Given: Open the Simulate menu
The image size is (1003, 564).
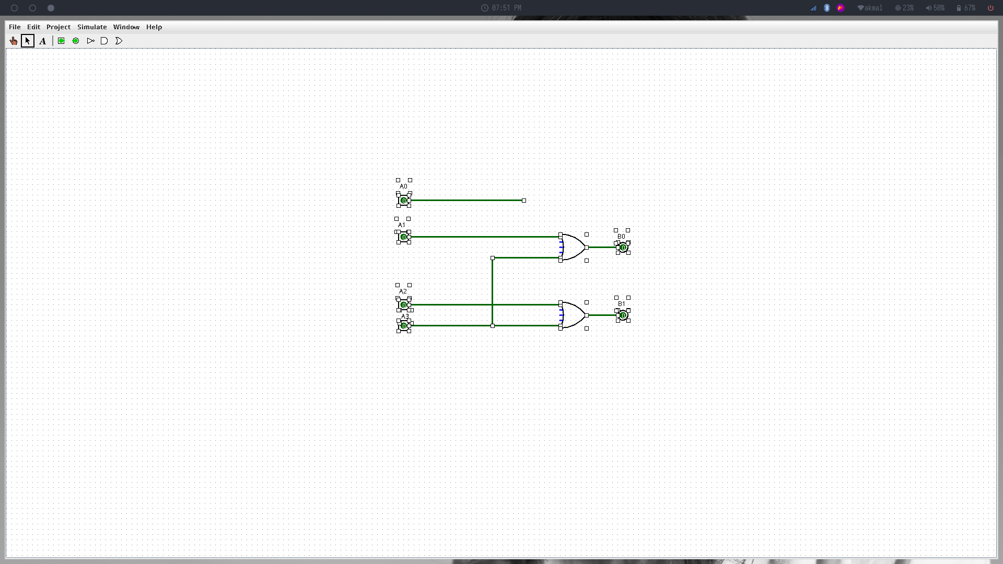Looking at the screenshot, I should (x=92, y=27).
